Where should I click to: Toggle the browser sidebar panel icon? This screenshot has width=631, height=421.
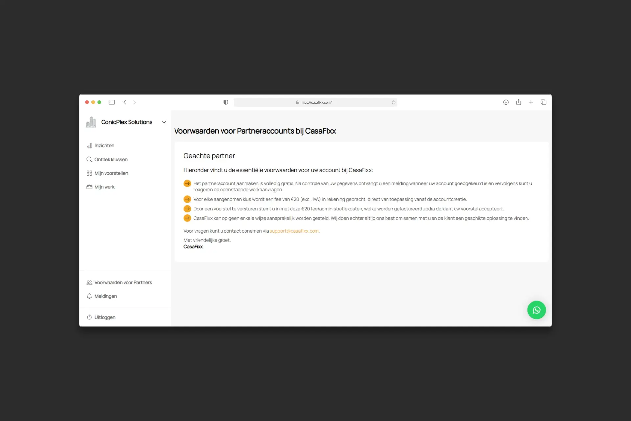(x=112, y=102)
